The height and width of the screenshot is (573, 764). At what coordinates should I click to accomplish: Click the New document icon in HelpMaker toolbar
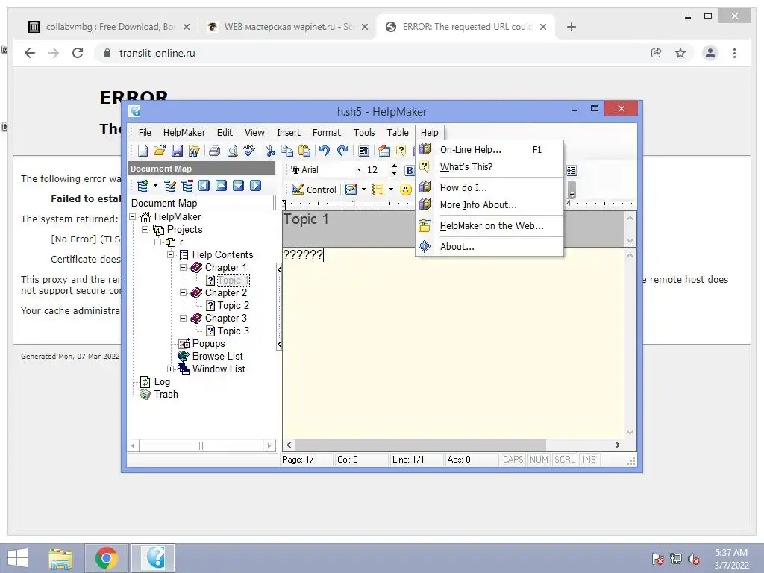[x=143, y=151]
